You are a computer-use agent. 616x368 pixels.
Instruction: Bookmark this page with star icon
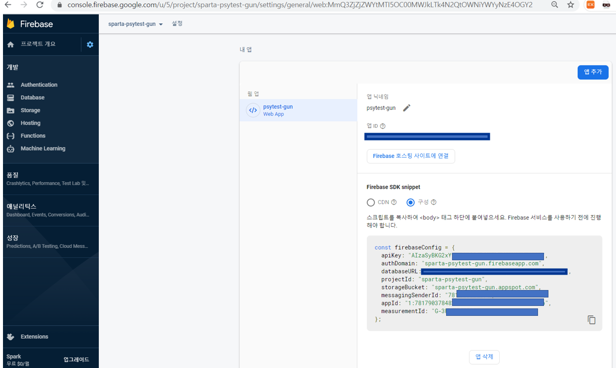[x=570, y=5]
